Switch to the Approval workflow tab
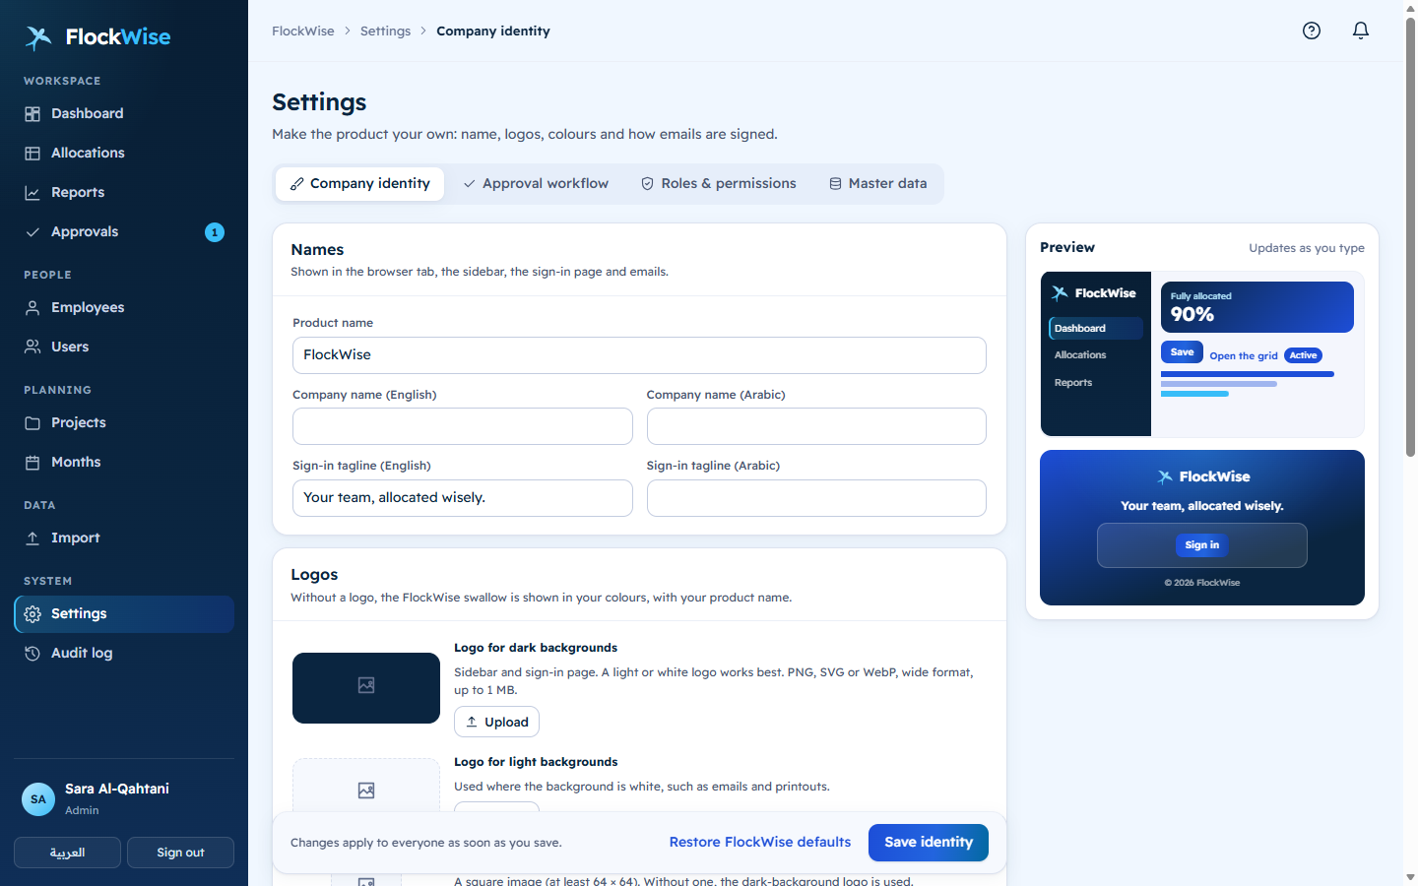Viewport: 1418px width, 886px height. (x=536, y=184)
